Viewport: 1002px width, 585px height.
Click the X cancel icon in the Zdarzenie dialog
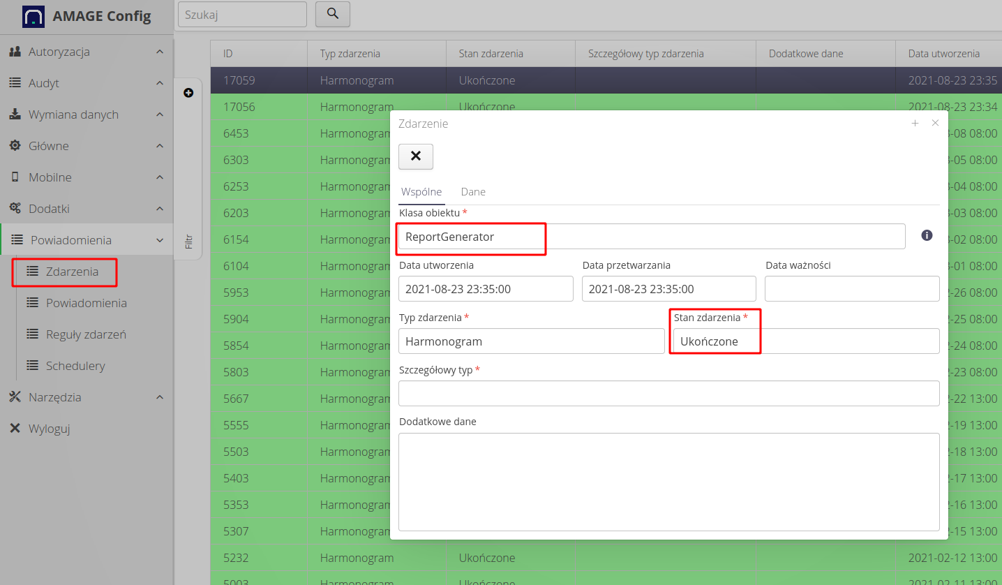tap(415, 156)
